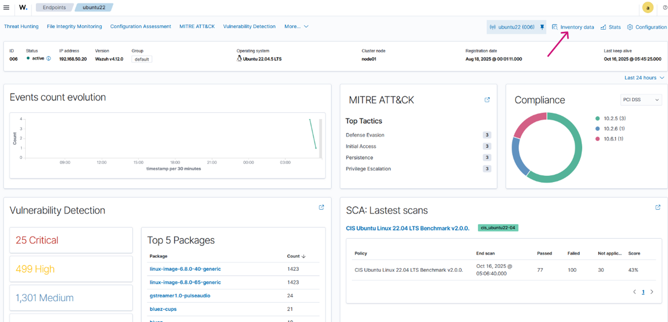Open the hamburger navigation menu
The image size is (668, 322).
pos(6,8)
